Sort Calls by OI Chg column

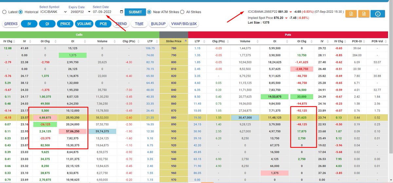pos(56,42)
